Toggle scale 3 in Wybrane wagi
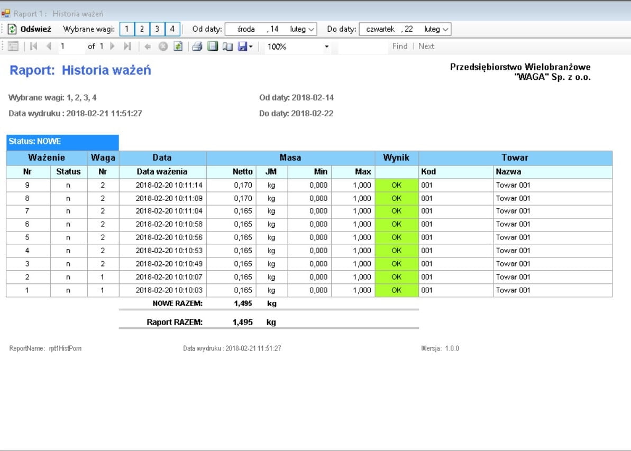Viewport: 631px width, 451px height. tap(158, 29)
